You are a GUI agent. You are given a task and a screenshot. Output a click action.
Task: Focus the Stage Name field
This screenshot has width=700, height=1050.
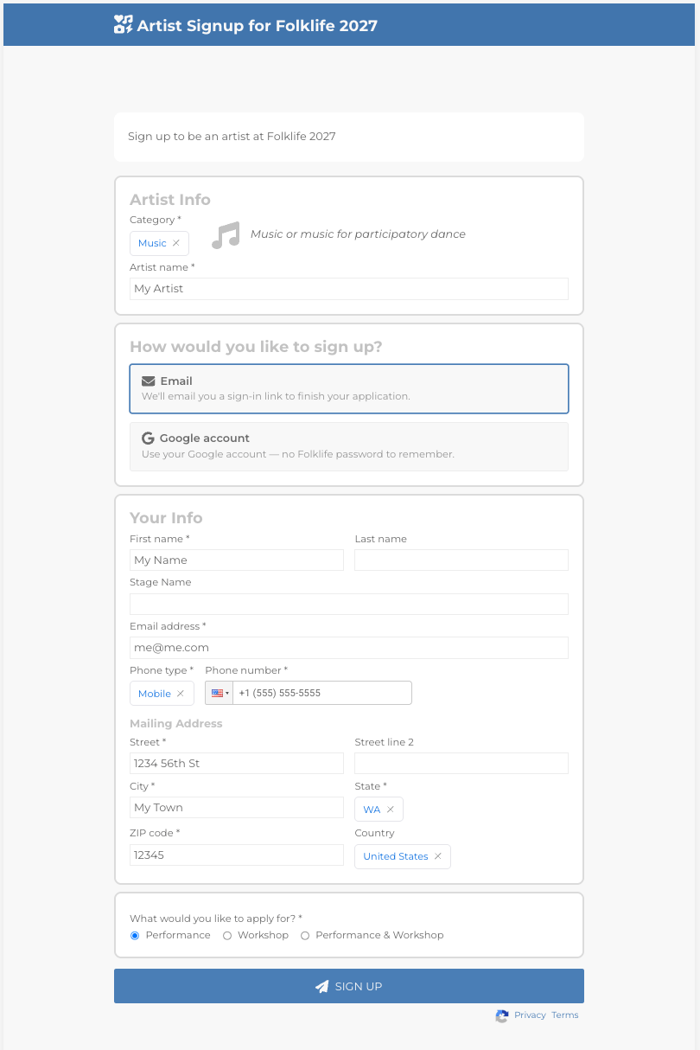[349, 604]
